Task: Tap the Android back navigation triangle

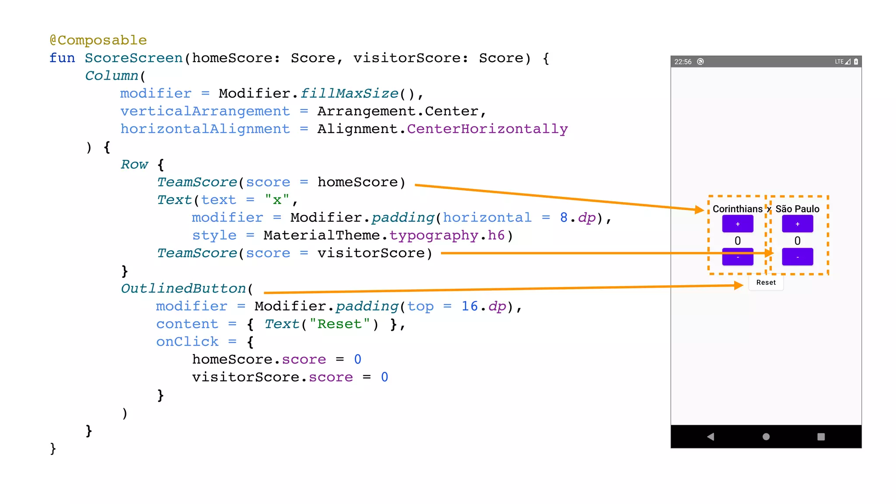Action: [710, 437]
